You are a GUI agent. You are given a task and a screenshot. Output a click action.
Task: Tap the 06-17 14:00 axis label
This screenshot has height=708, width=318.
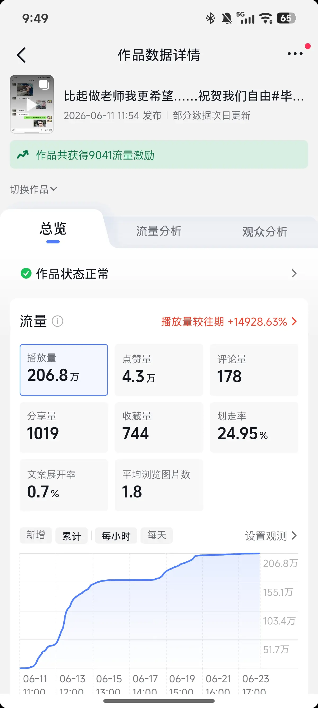click(145, 685)
